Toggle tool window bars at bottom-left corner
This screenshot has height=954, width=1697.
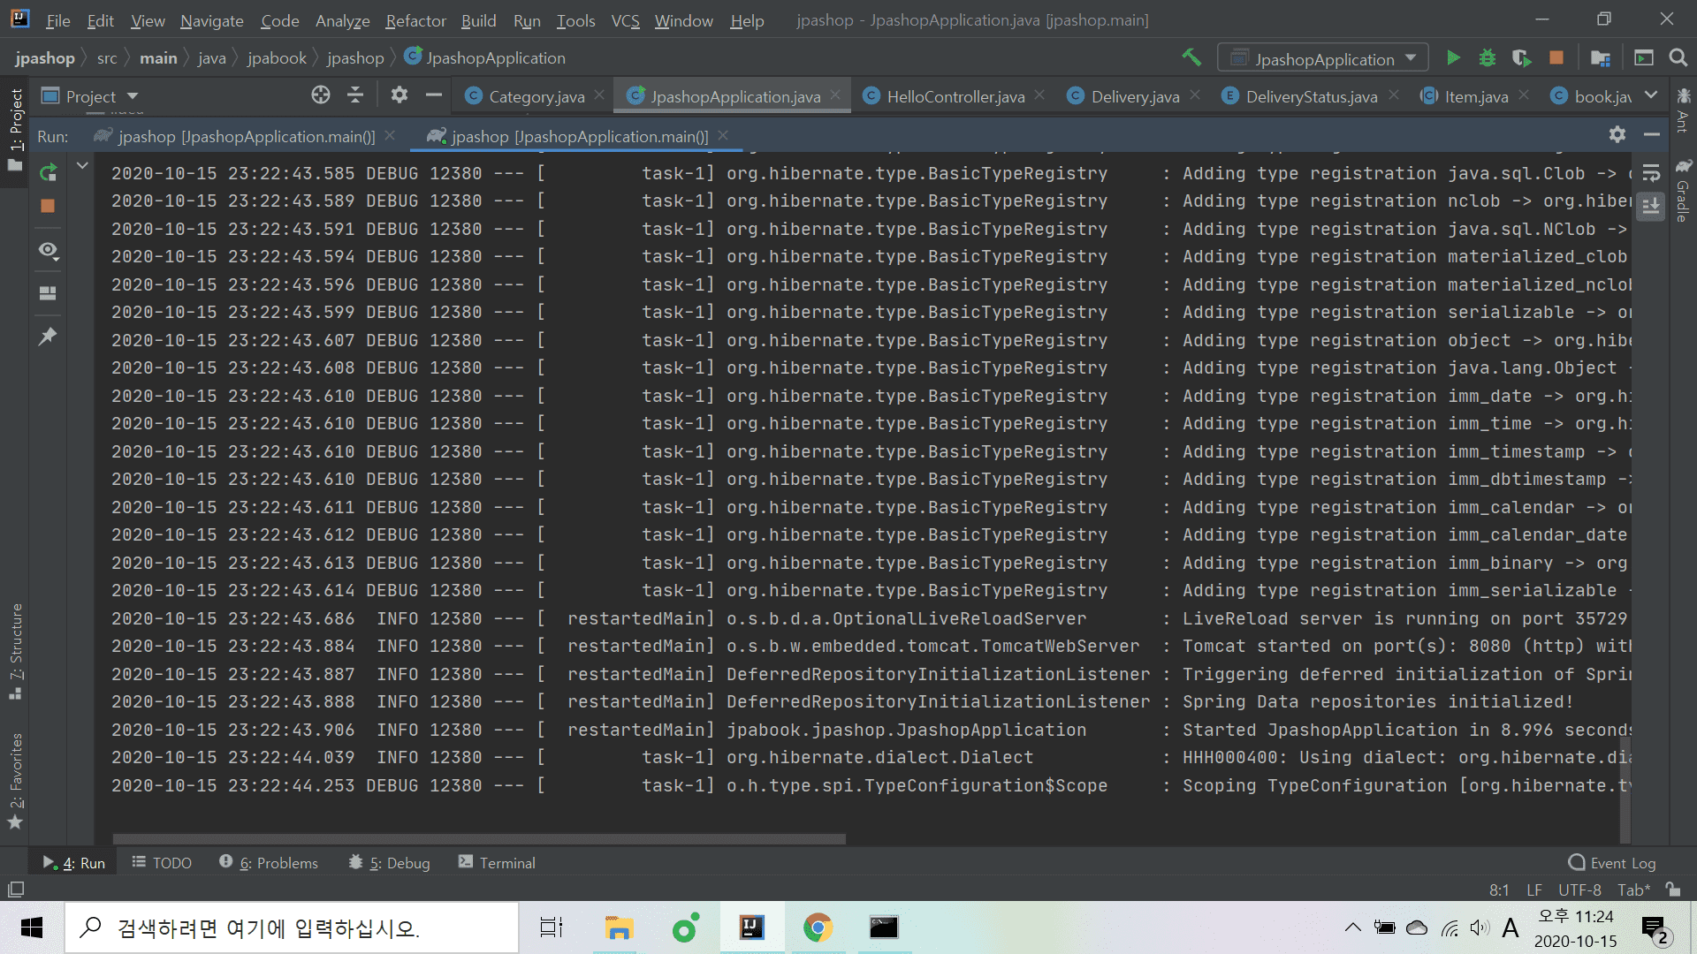pos(16,890)
